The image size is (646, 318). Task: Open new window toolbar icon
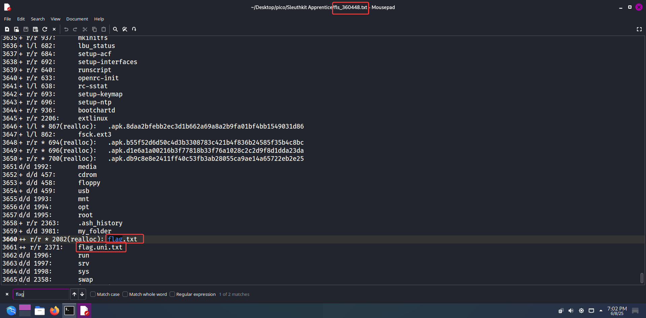[x=16, y=29]
